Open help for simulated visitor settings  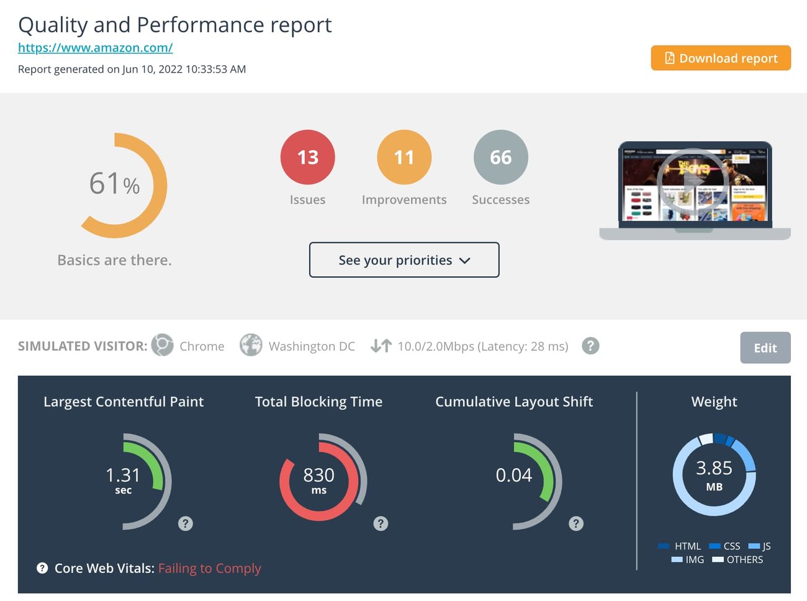(590, 346)
